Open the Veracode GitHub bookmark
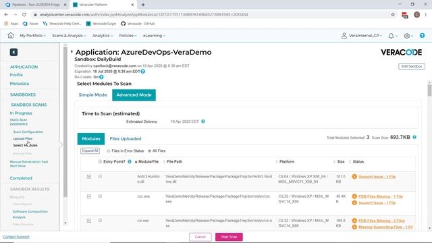 pos(138,24)
